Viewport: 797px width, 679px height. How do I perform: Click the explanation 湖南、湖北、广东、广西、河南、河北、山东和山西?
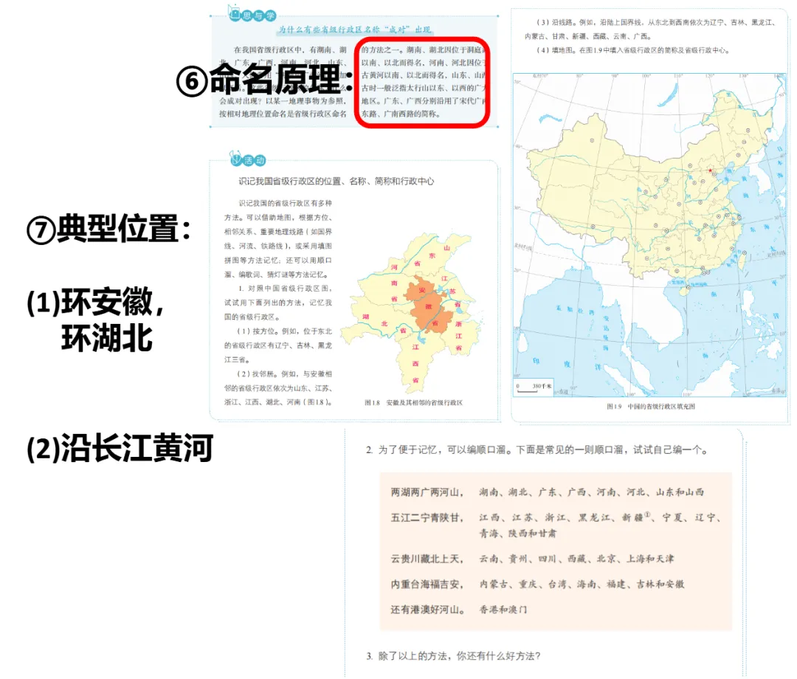592,492
